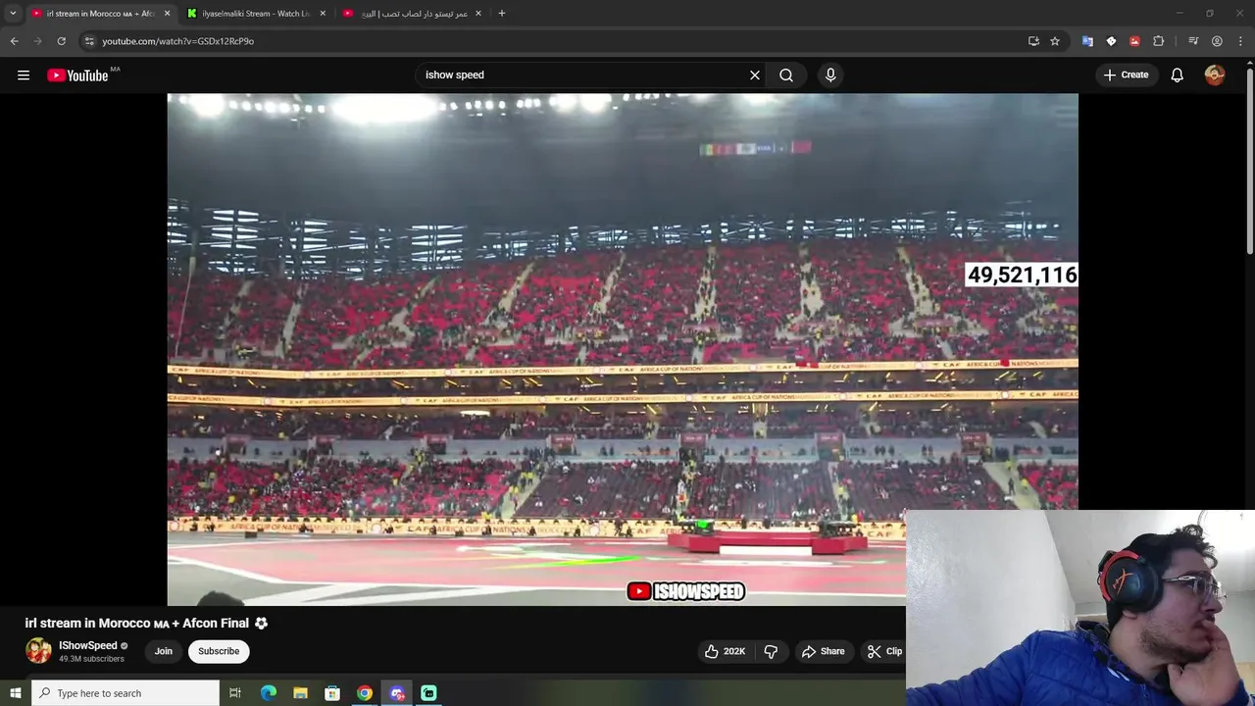Click the 49.3M subscribers text

(x=91, y=659)
